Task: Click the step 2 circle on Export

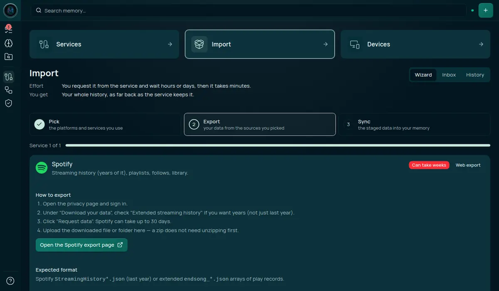Action: (194, 124)
